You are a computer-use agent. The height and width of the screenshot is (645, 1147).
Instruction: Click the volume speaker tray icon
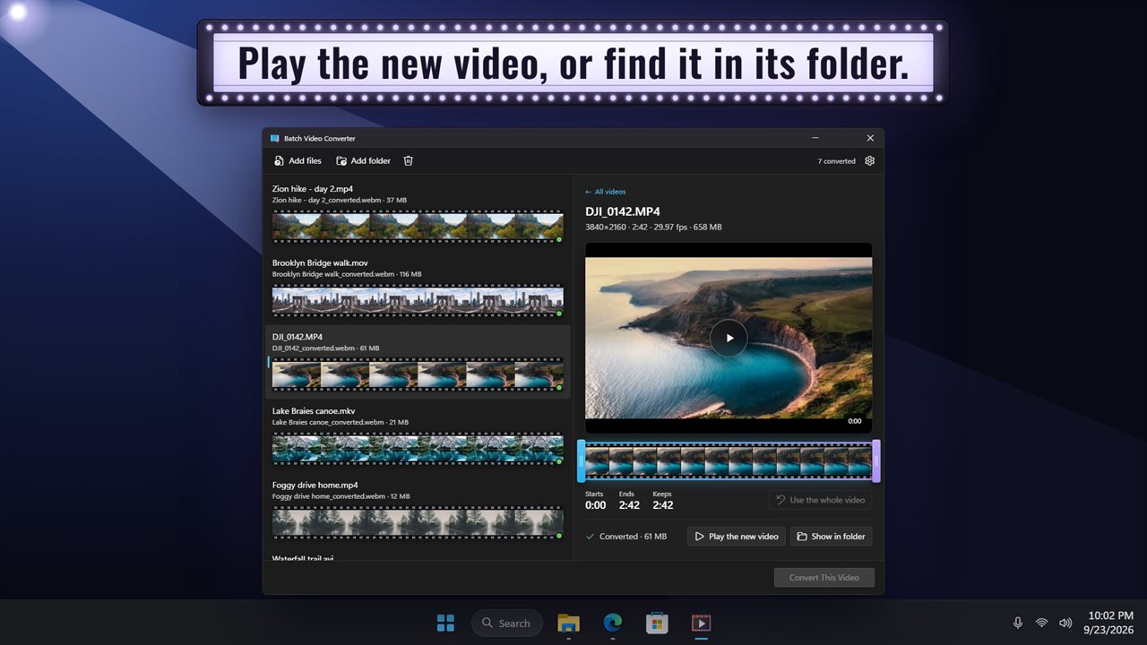point(1065,623)
